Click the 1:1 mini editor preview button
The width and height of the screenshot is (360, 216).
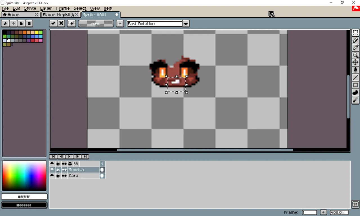(355, 204)
